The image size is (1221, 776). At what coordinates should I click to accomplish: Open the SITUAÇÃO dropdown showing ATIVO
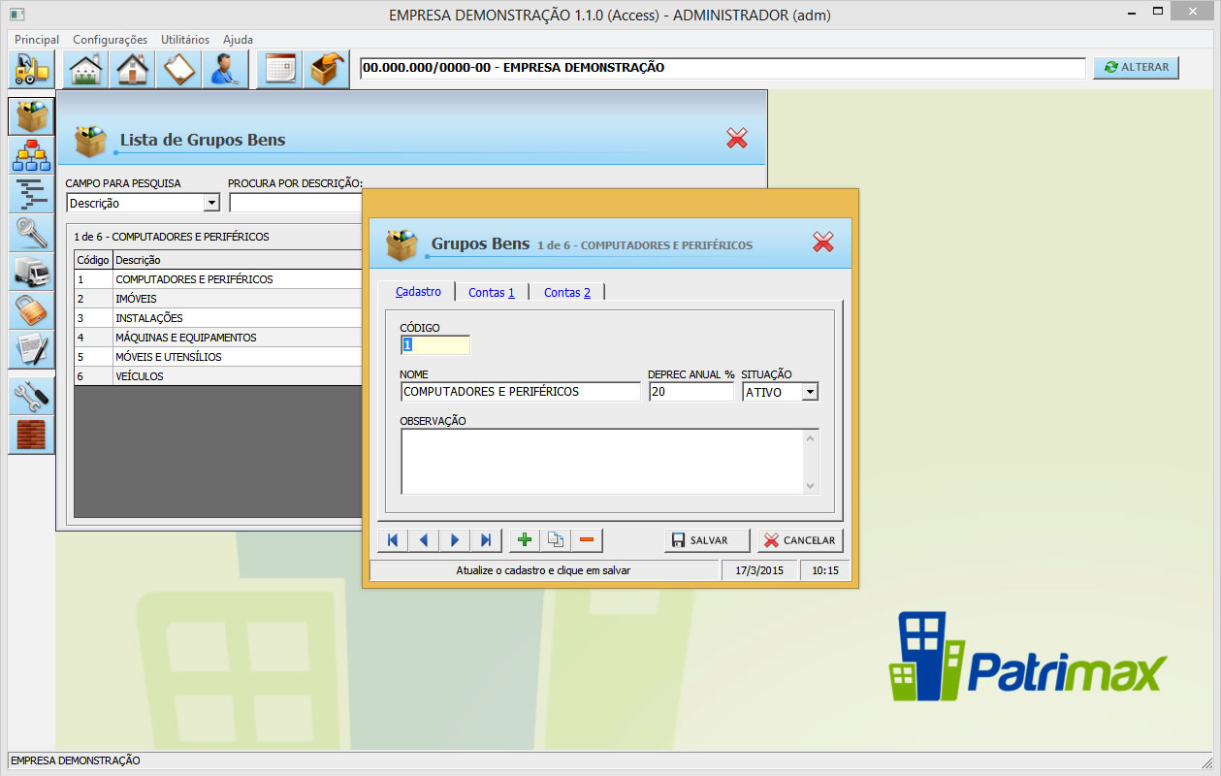(810, 392)
